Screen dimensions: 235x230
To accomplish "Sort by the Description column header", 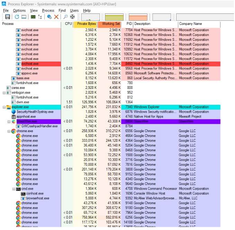I will pos(156,24).
